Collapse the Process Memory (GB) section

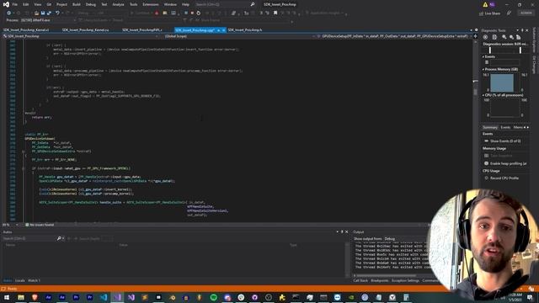tap(483, 69)
